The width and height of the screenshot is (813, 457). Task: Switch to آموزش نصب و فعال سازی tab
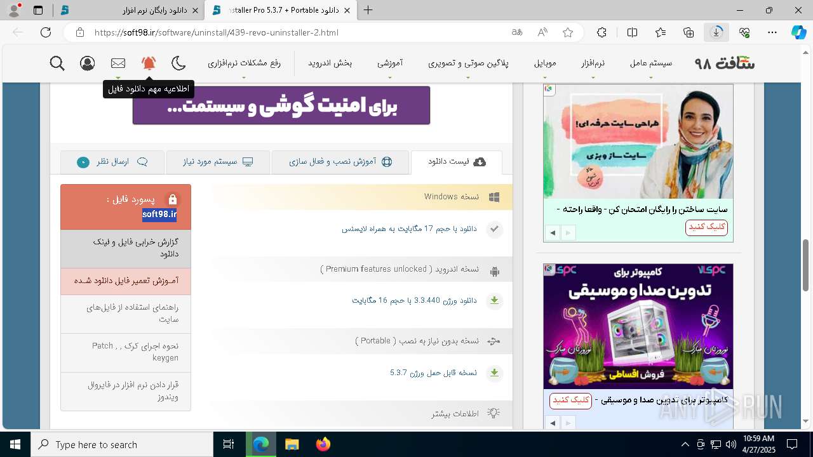coord(340,162)
